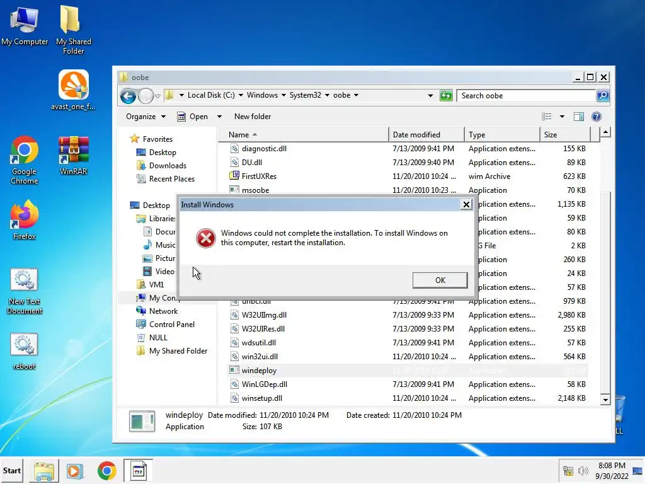
Task: Select New Text Document desktop icon
Action: 25,291
